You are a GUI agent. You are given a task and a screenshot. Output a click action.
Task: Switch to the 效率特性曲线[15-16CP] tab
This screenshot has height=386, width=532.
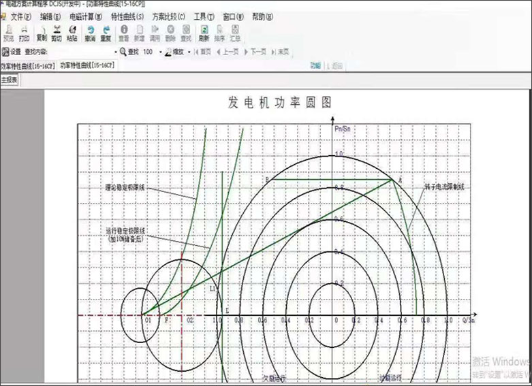[27, 66]
